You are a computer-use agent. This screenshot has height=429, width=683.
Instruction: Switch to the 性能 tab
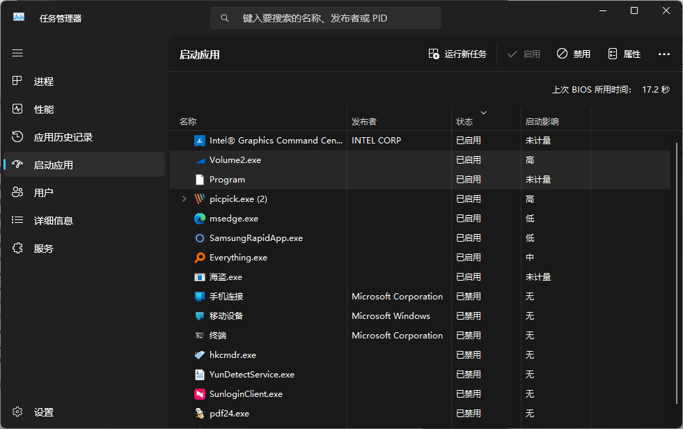[84, 109]
